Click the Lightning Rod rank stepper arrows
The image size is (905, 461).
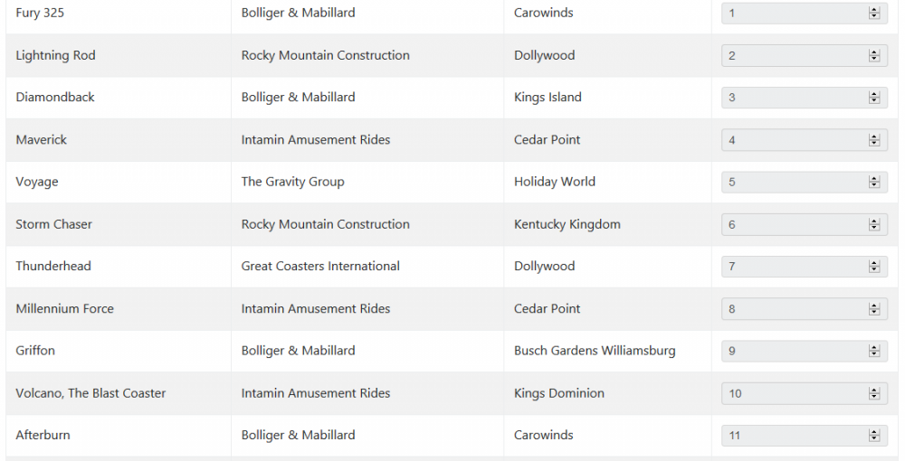(873, 56)
